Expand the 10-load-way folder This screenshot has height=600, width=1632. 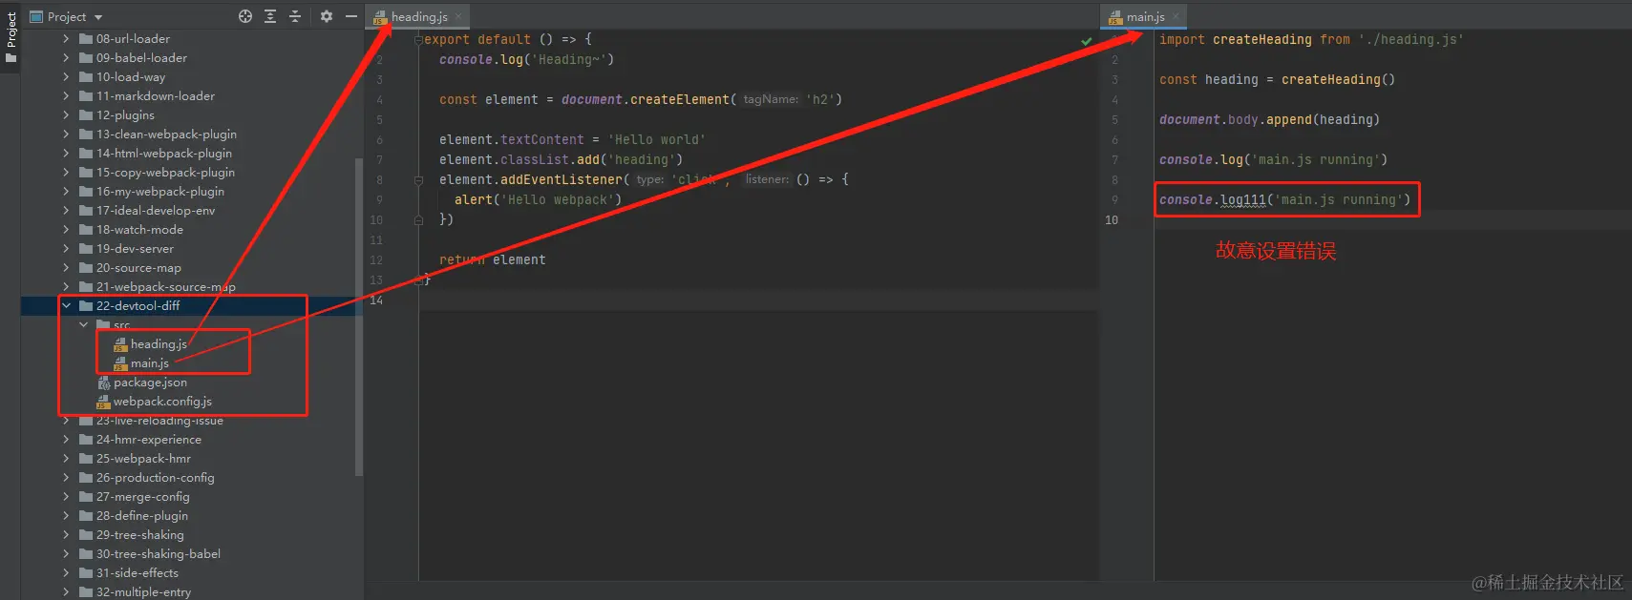point(66,77)
